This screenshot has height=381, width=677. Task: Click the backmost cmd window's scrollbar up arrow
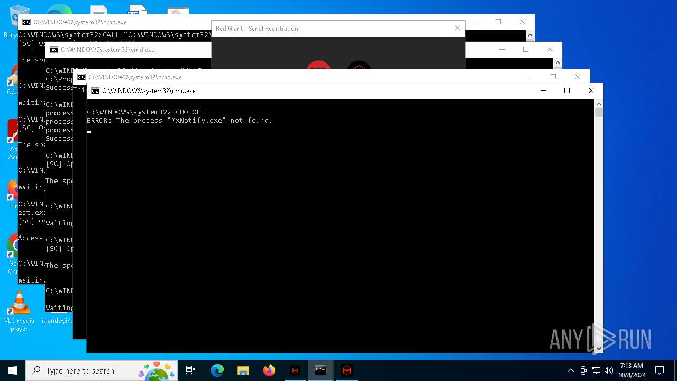[530, 35]
